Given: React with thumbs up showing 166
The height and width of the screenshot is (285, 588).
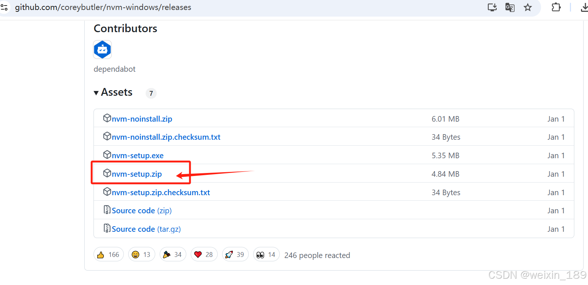Looking at the screenshot, I should (x=108, y=255).
